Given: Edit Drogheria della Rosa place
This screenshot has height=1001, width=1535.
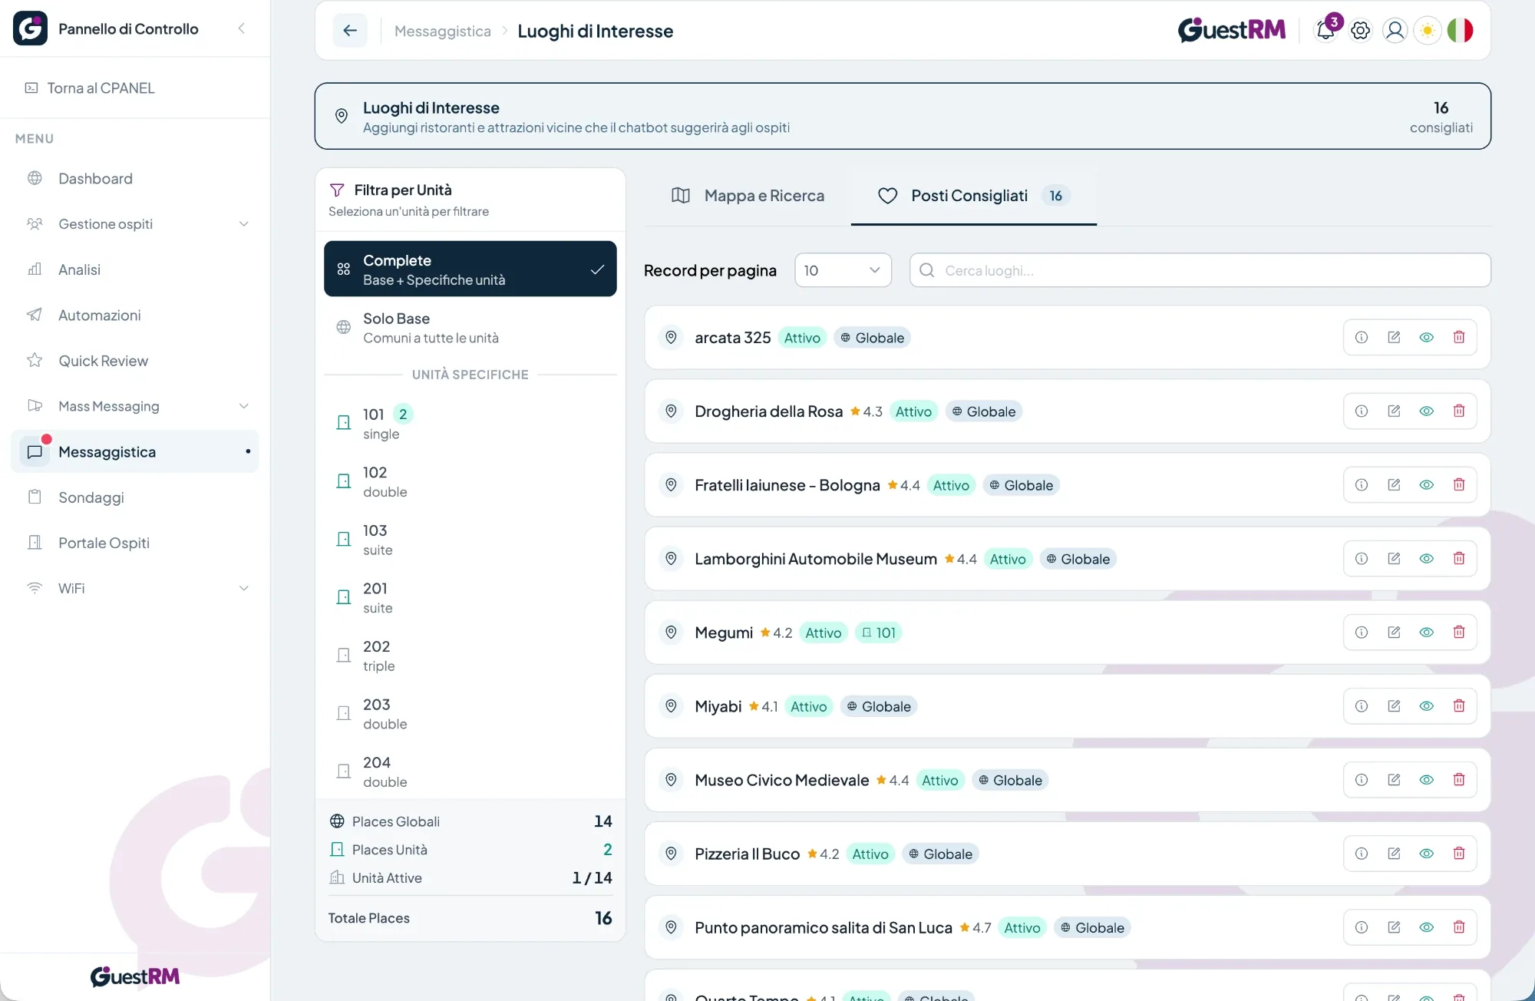Looking at the screenshot, I should point(1394,411).
